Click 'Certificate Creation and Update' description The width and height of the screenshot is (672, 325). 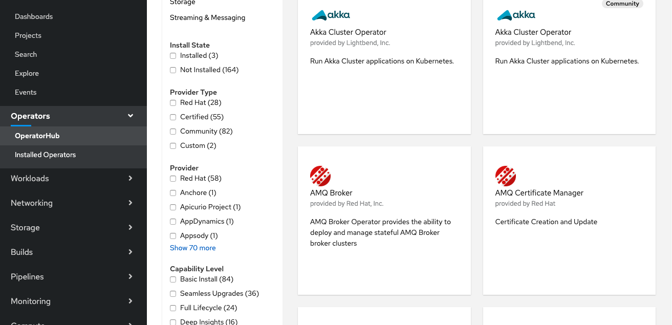tap(546, 222)
